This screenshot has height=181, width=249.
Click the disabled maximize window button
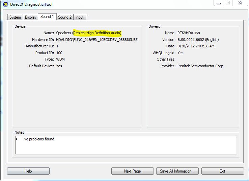point(228,3)
